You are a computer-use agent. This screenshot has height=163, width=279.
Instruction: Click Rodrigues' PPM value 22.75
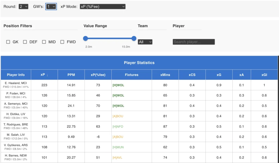[71, 127]
